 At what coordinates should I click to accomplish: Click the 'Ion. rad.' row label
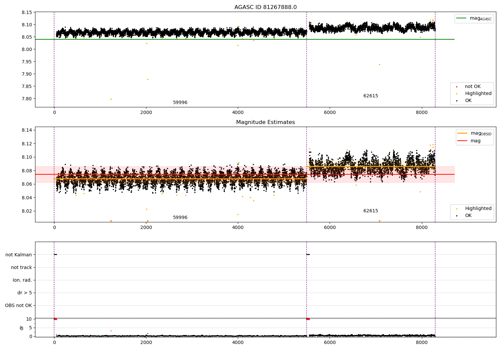point(22,280)
